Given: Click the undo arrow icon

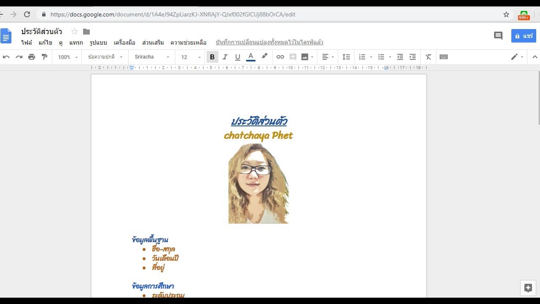Looking at the screenshot, I should 6,57.
